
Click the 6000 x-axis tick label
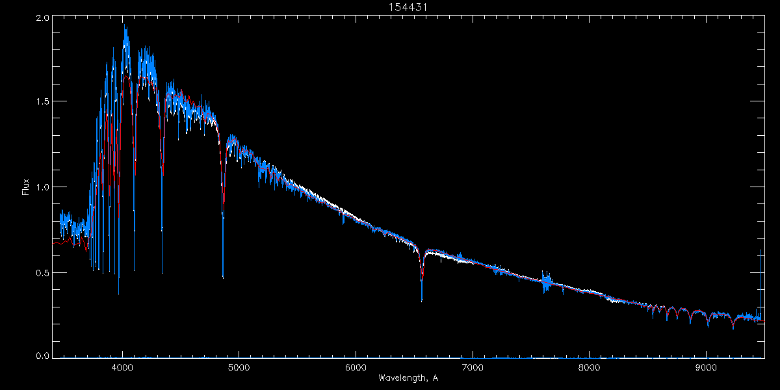click(x=356, y=366)
